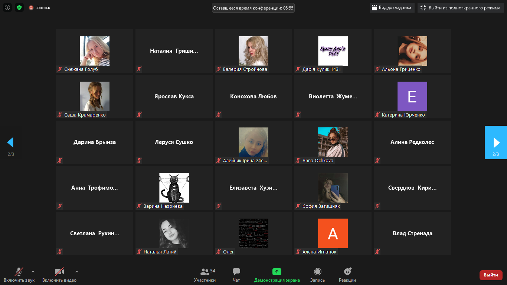The height and width of the screenshot is (285, 507).
Task: Switch to Speaker view (Вид докладчика)
Action: pyautogui.click(x=392, y=8)
